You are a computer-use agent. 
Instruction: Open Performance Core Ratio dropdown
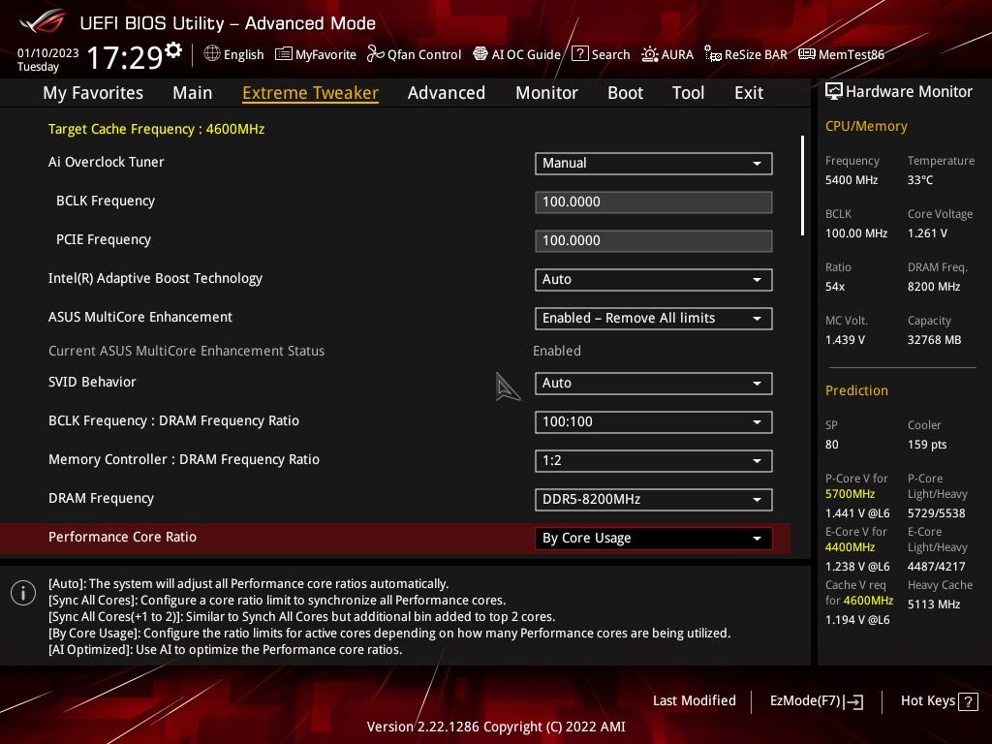(654, 539)
